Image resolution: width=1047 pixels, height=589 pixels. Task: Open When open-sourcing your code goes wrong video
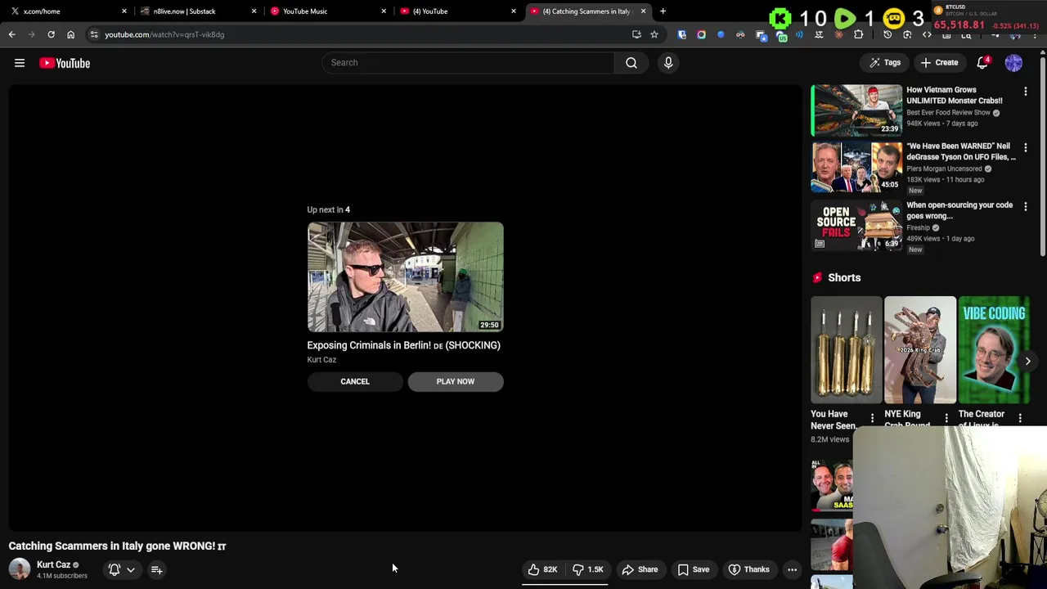(856, 225)
